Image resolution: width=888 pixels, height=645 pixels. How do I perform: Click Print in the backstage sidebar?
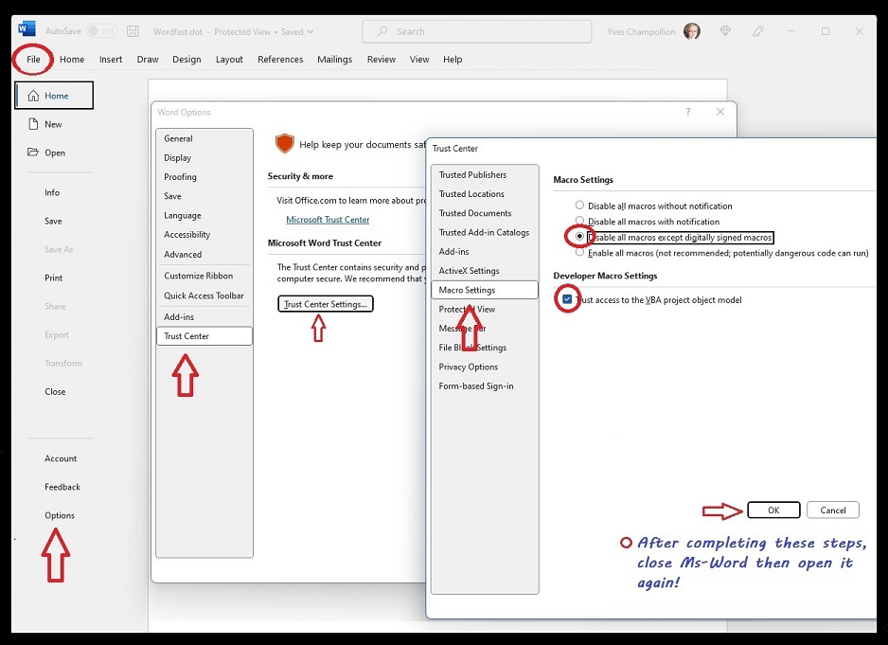point(54,278)
